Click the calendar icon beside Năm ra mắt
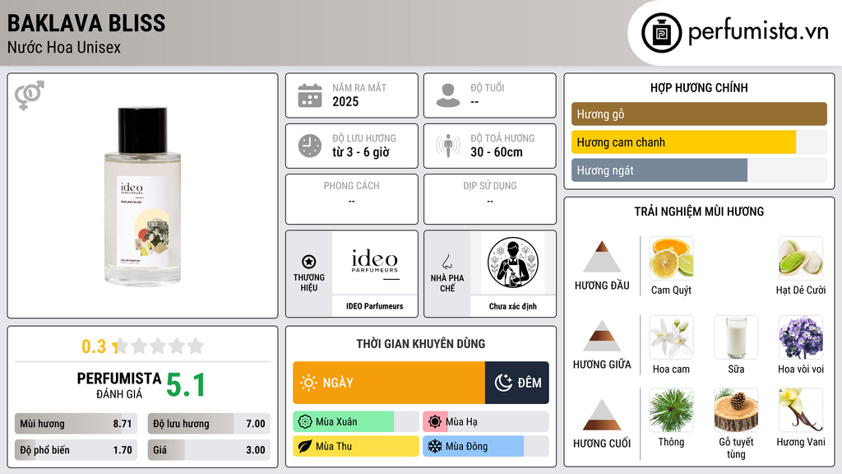 (310, 95)
